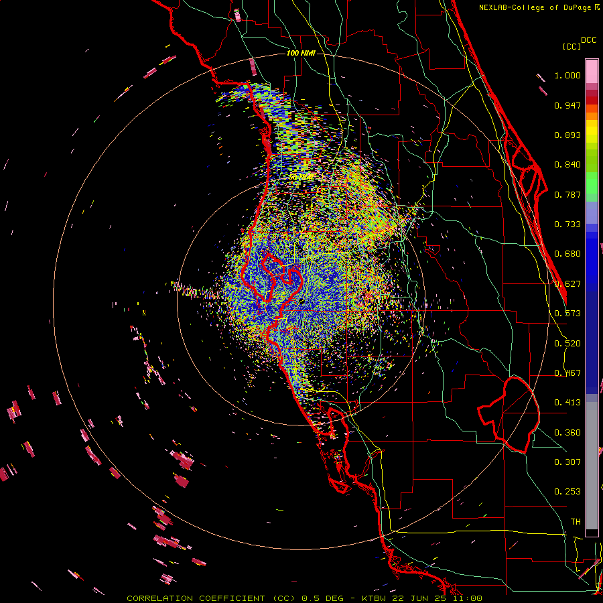Click the 0.947 scale value
The width and height of the screenshot is (603, 603).
[x=567, y=105]
